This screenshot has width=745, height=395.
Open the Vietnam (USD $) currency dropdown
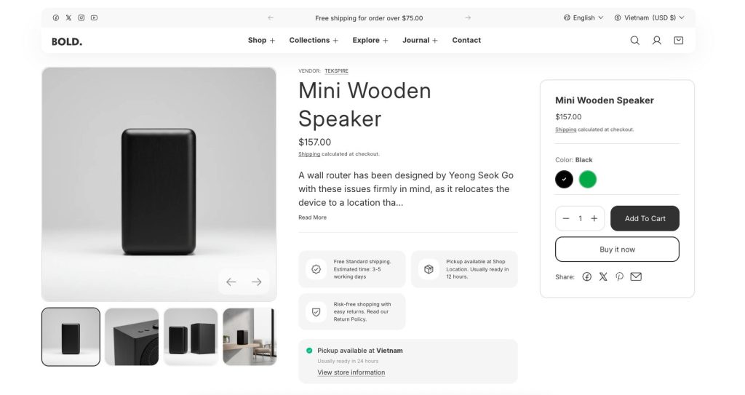(x=649, y=18)
